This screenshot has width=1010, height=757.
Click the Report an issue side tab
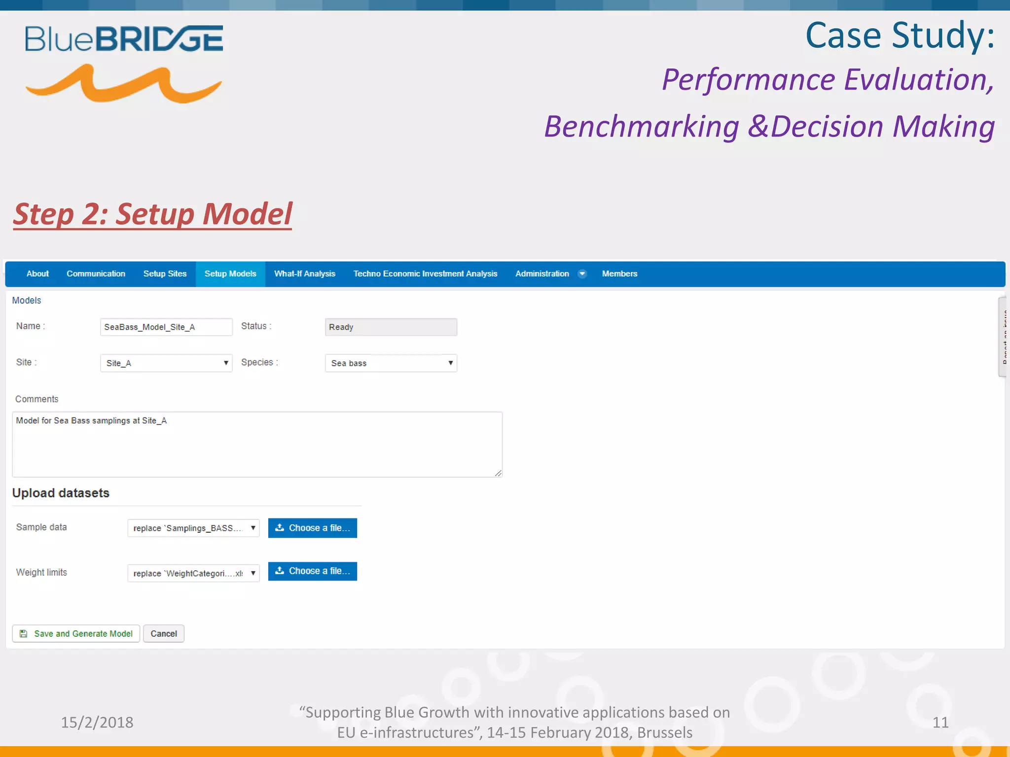pos(1004,337)
